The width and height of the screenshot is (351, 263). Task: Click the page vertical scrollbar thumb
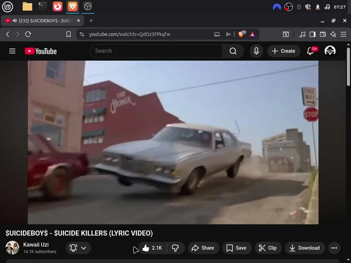click(x=348, y=66)
